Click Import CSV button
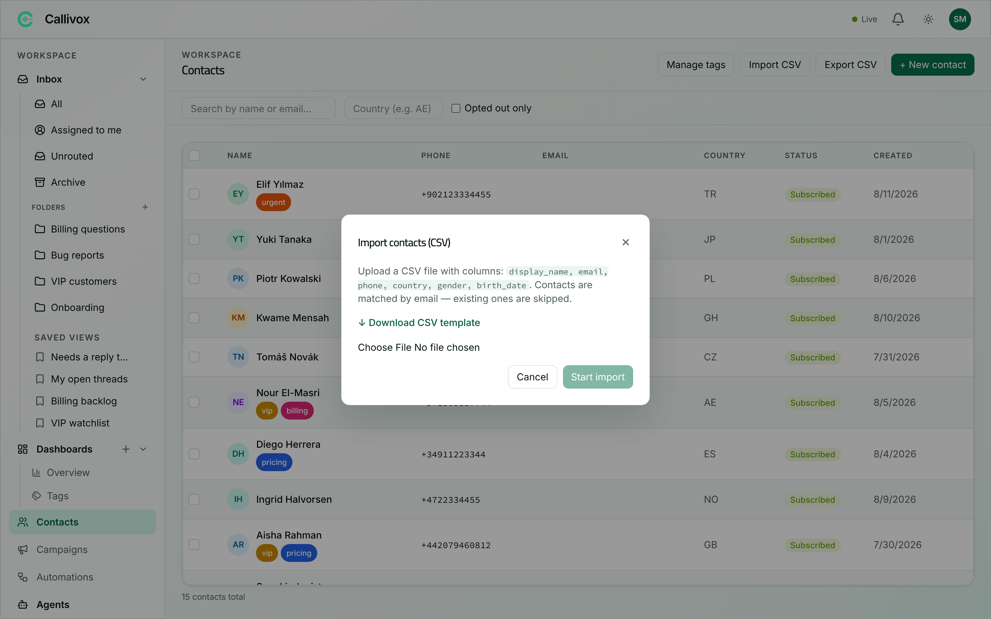Screen dimensions: 991x619 click(x=774, y=65)
